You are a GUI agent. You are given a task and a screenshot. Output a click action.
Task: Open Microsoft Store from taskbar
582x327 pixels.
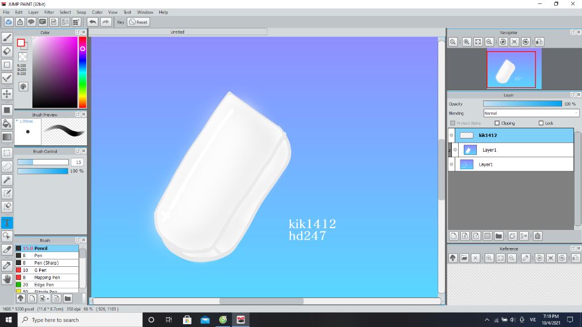pos(187,320)
